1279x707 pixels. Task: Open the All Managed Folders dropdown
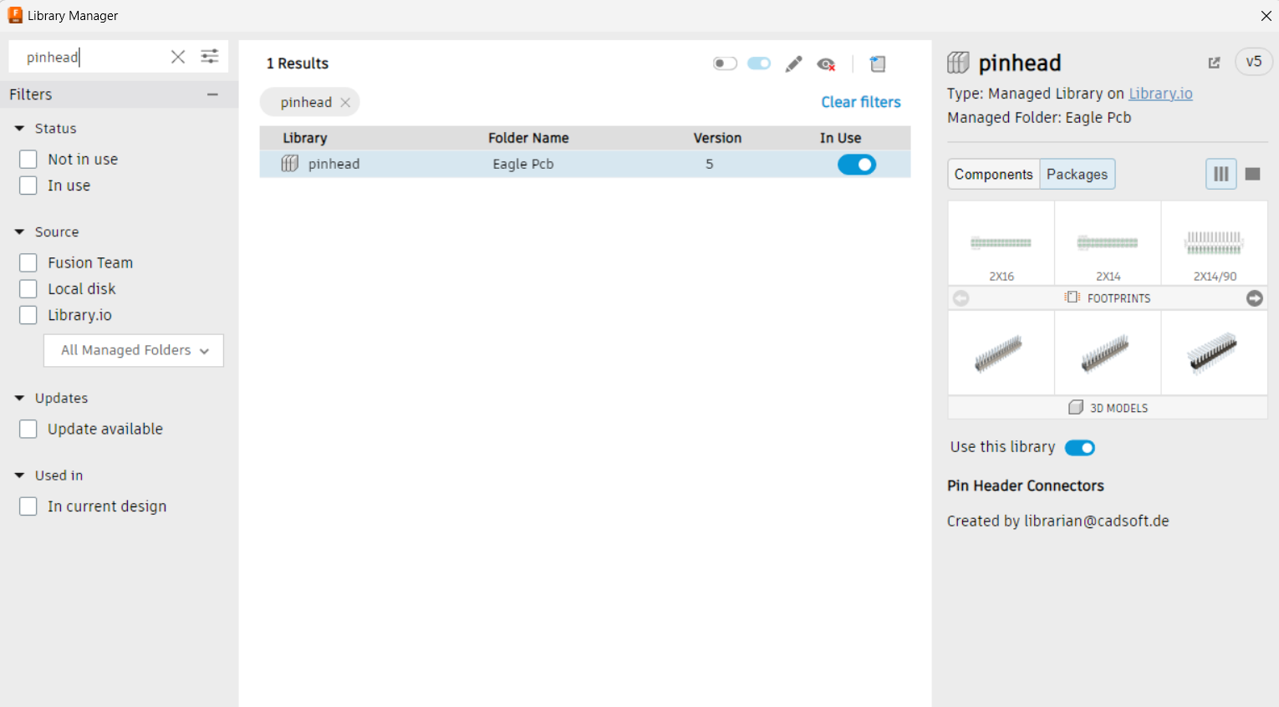(134, 350)
